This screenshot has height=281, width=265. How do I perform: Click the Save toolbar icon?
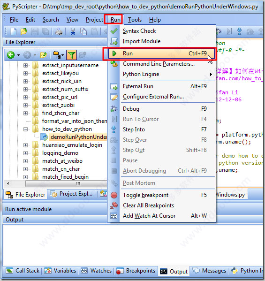point(35,32)
